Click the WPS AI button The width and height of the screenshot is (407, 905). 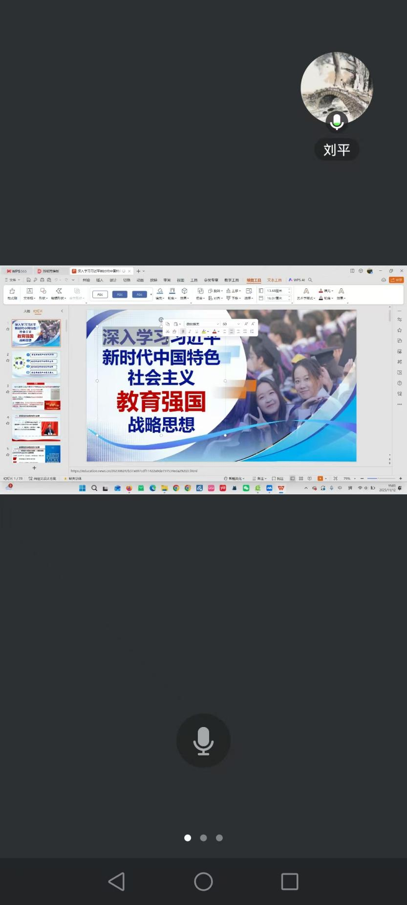pyautogui.click(x=297, y=280)
